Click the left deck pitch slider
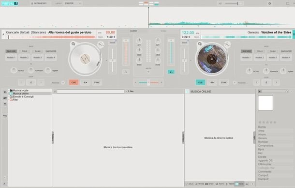Image resolution: width=295 pixels, height=188 pixels. pos(113,61)
